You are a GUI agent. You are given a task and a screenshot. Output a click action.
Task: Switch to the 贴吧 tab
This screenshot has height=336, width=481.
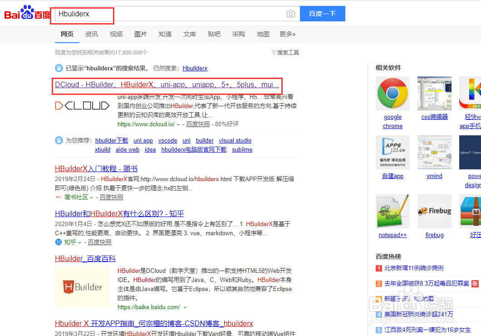[214, 34]
